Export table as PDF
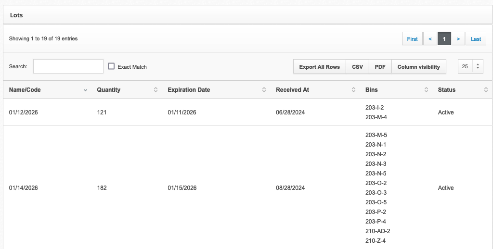The width and height of the screenshot is (493, 249). coord(380,66)
